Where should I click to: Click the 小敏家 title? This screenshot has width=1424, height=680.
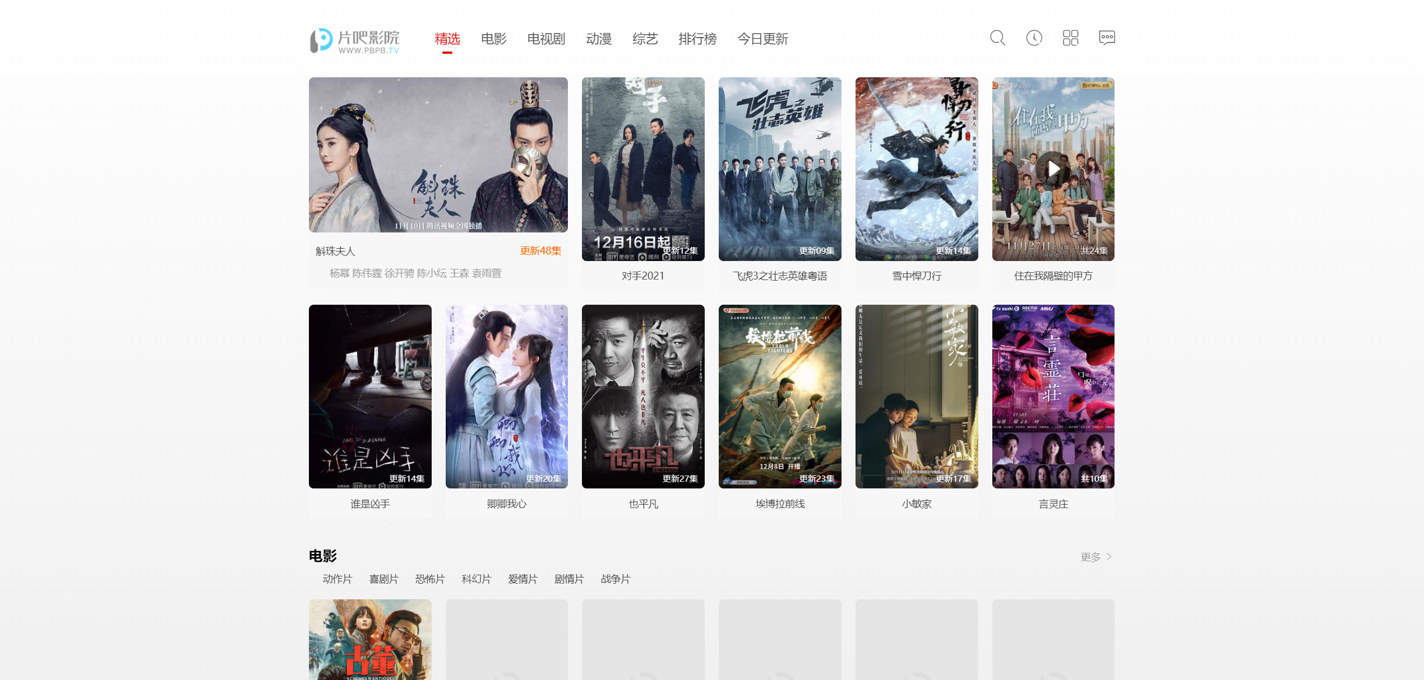point(917,504)
